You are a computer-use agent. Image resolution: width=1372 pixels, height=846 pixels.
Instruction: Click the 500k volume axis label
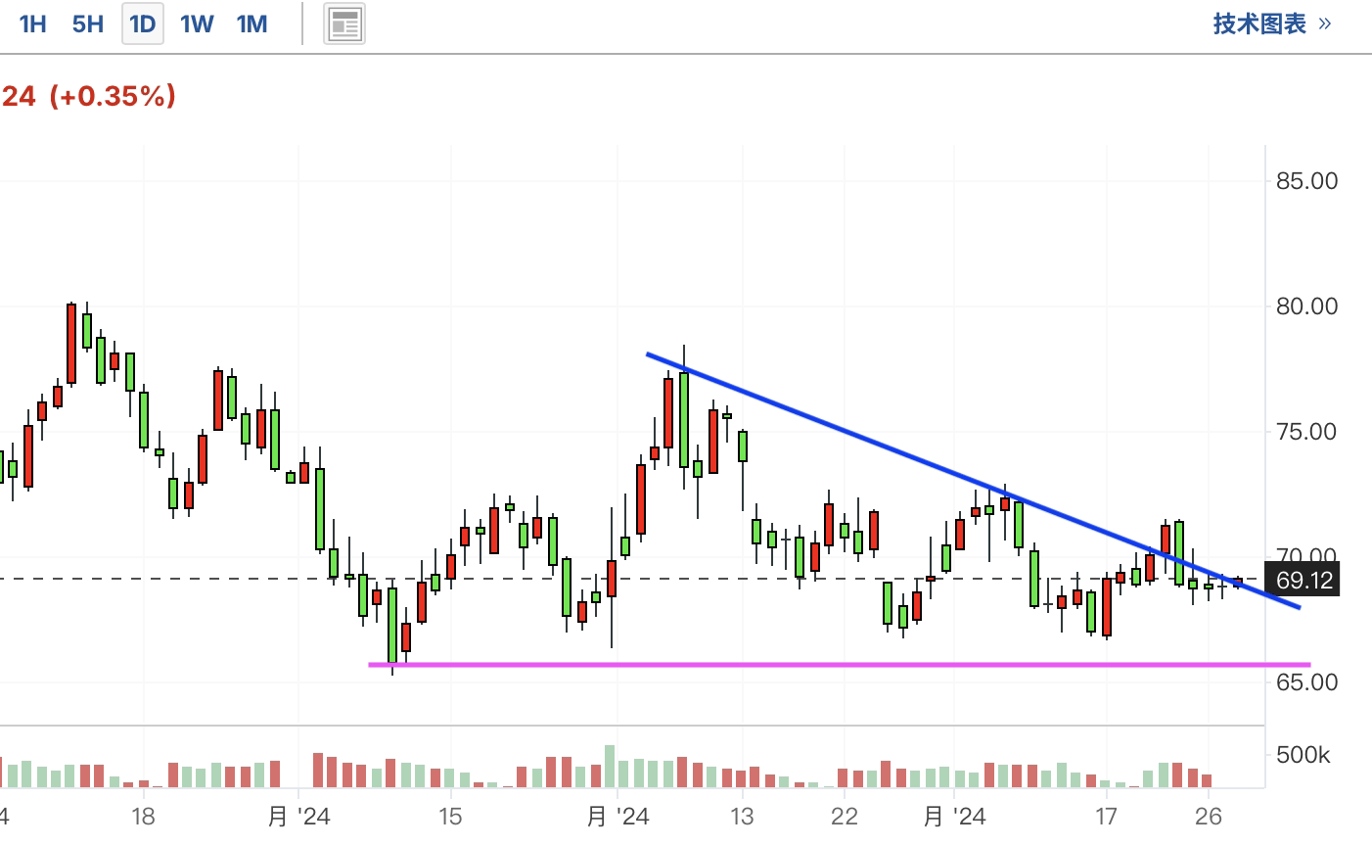[1303, 756]
